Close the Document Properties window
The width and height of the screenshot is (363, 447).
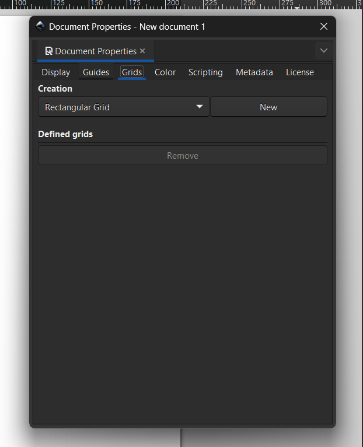tap(324, 26)
